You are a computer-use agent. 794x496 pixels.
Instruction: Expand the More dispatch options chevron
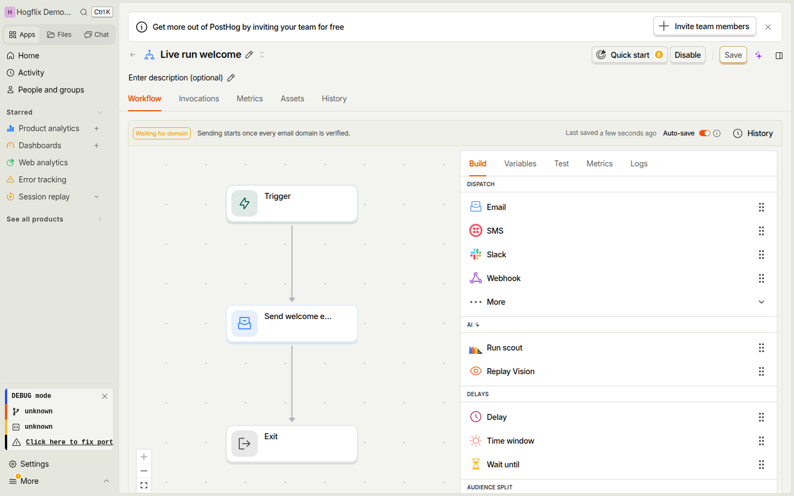[x=761, y=302]
